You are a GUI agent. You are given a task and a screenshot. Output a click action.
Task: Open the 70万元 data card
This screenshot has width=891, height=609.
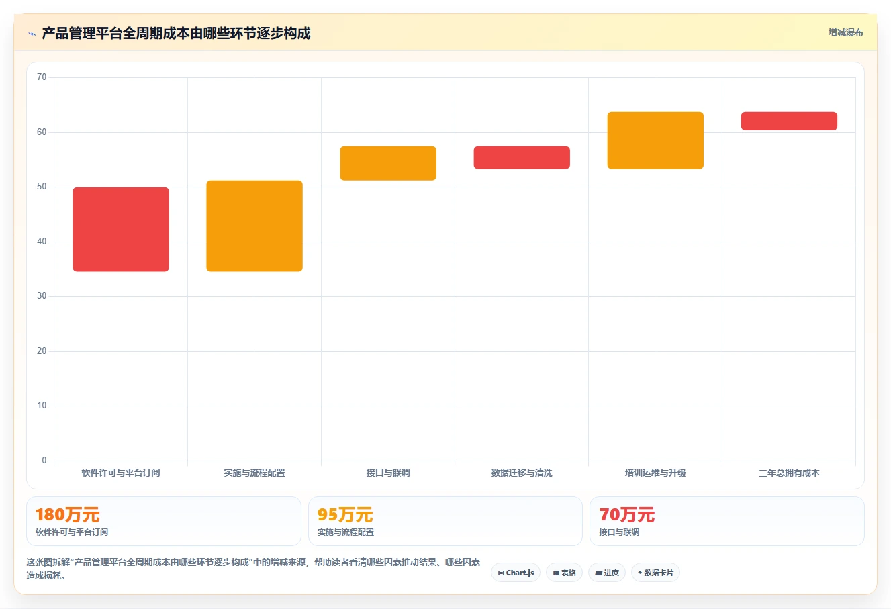726,521
